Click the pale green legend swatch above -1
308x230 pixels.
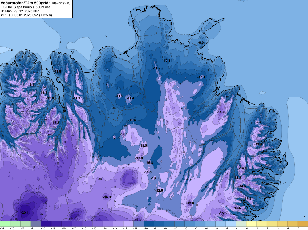[x=241, y=224]
